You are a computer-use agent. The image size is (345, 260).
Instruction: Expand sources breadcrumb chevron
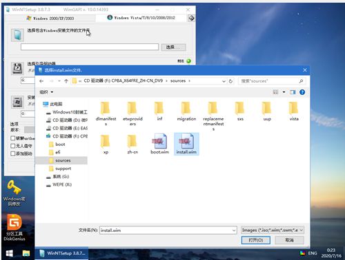[x=189, y=81]
